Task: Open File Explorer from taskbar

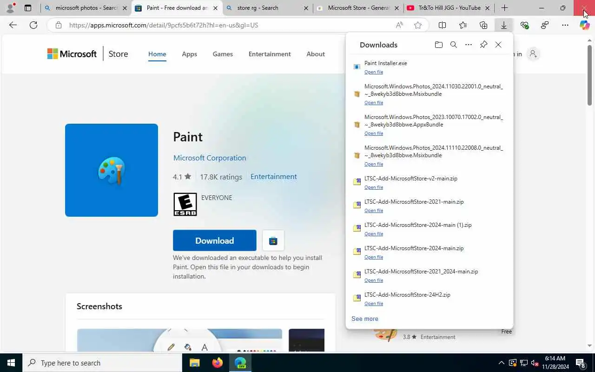Action: [195, 363]
